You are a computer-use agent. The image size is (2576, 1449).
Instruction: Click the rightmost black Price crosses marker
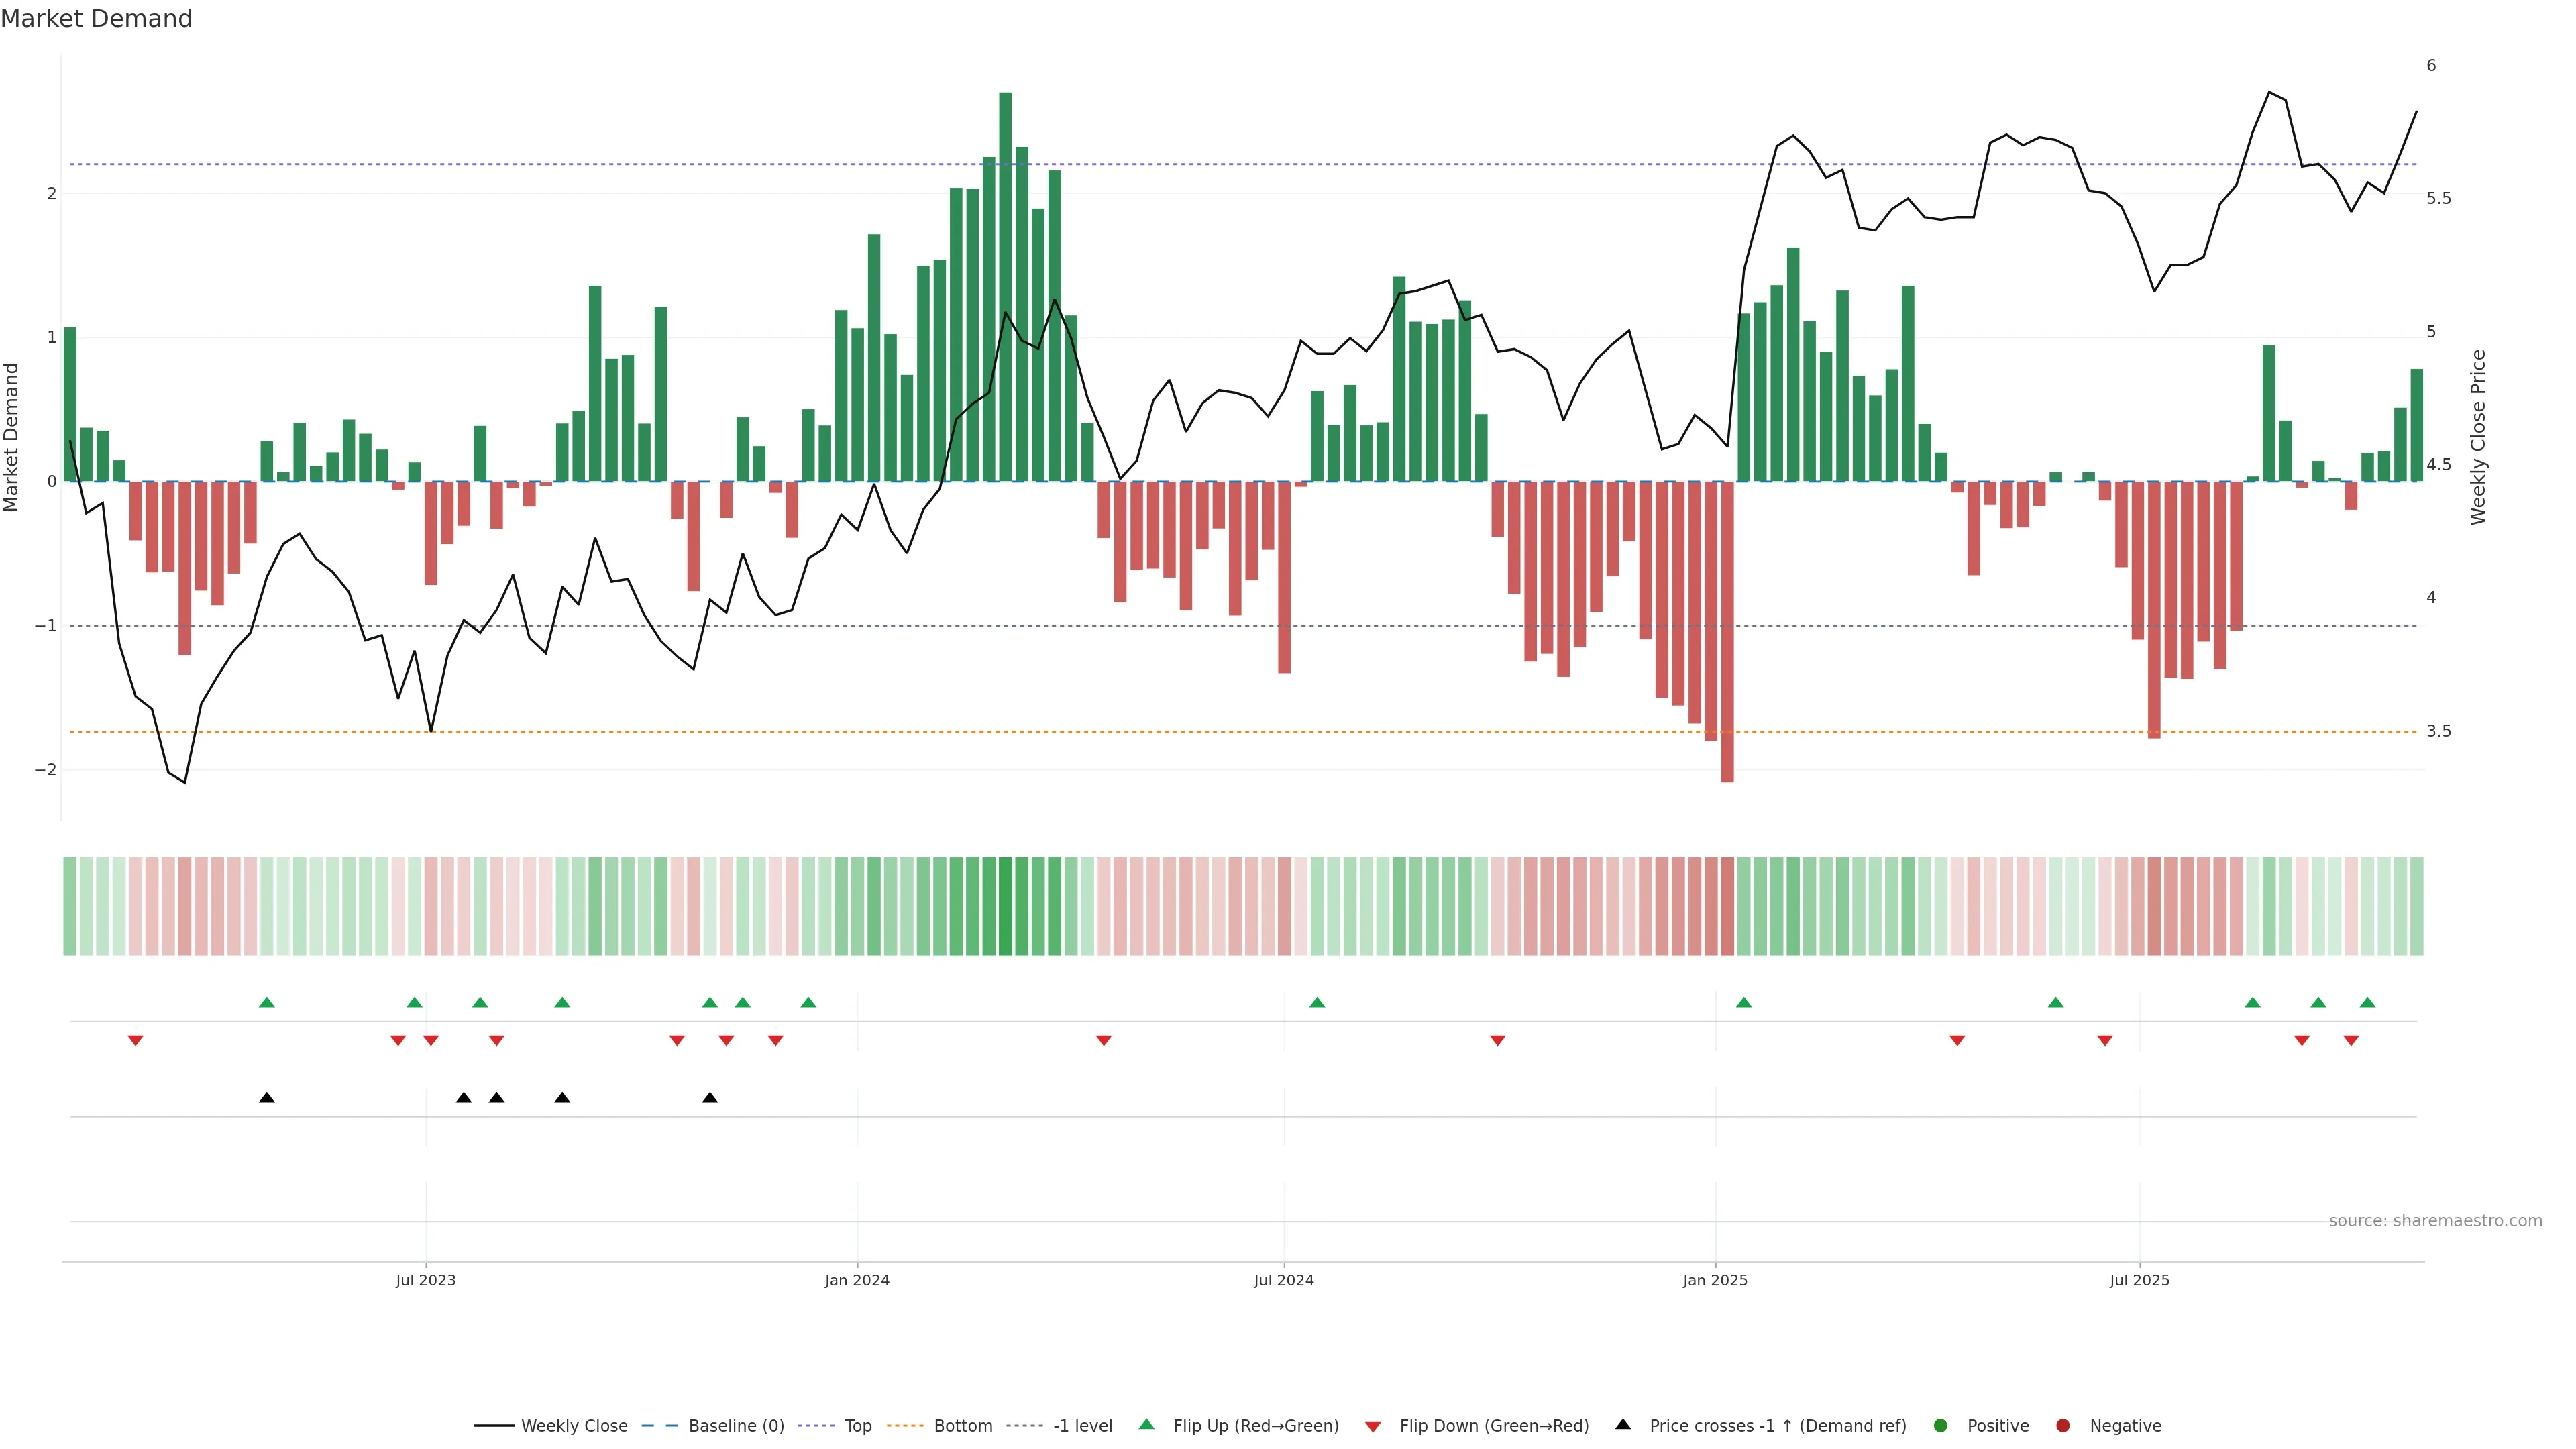point(710,1098)
